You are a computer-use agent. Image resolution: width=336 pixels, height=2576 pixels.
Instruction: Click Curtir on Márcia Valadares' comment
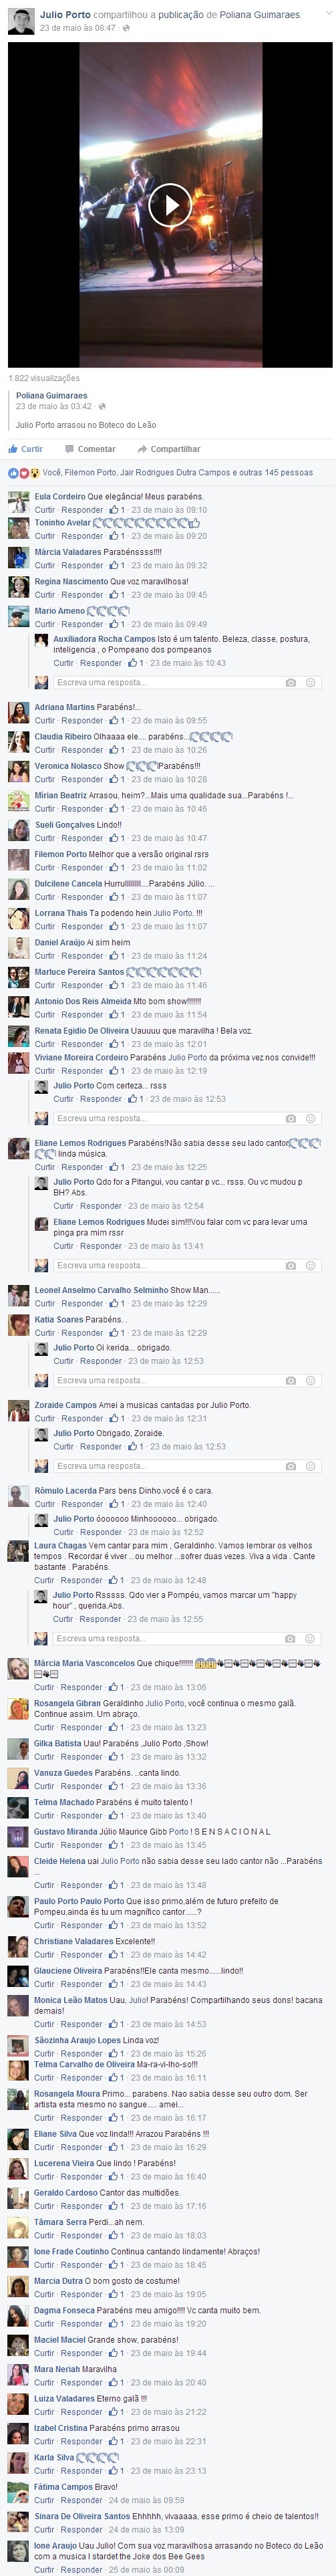tap(44, 565)
